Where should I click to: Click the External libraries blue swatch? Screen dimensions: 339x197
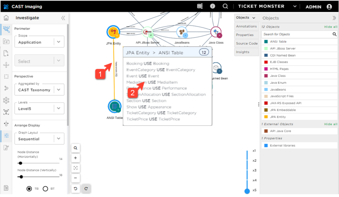[x=266, y=146]
